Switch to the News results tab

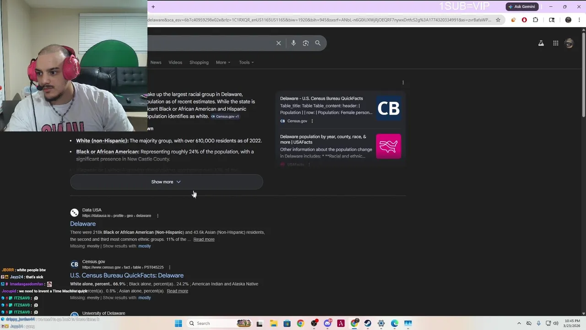point(156,62)
